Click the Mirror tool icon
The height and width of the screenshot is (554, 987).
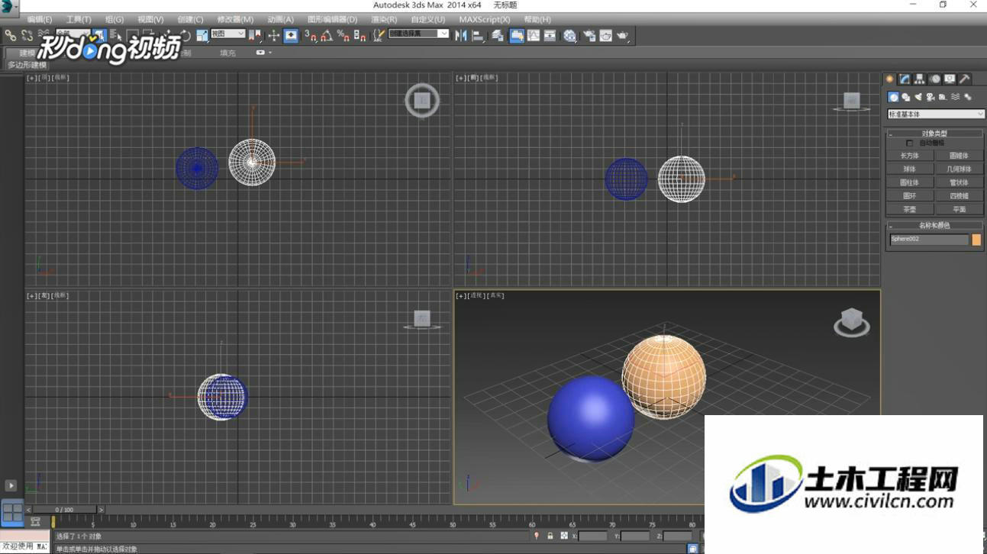point(461,35)
